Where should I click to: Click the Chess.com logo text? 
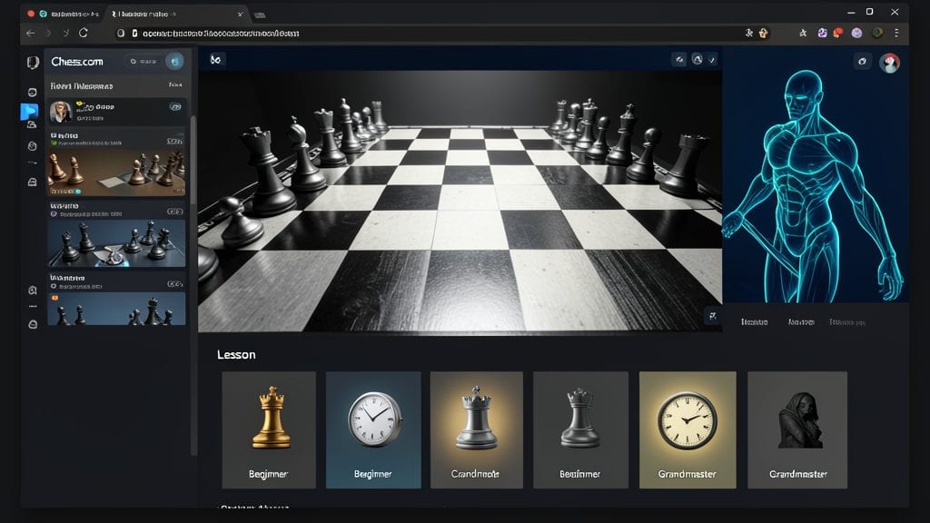coord(77,62)
